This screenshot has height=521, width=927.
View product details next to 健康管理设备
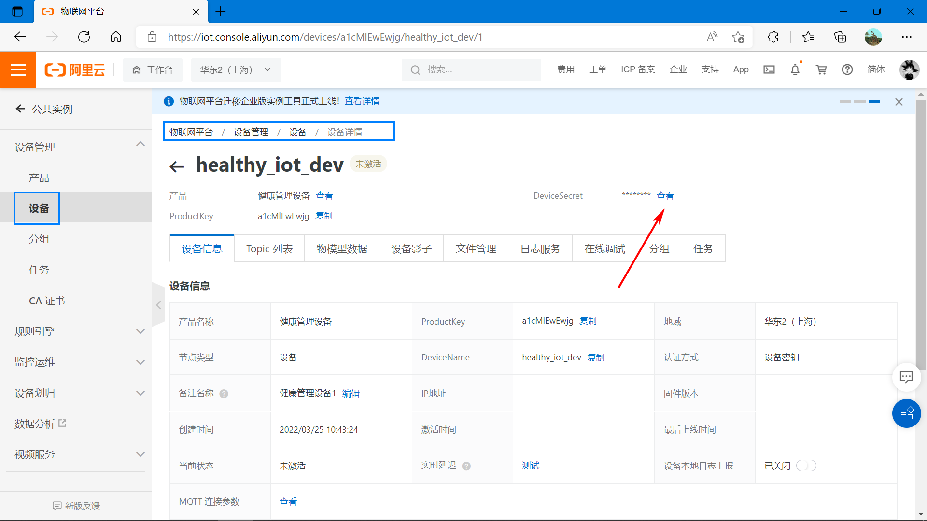[324, 196]
